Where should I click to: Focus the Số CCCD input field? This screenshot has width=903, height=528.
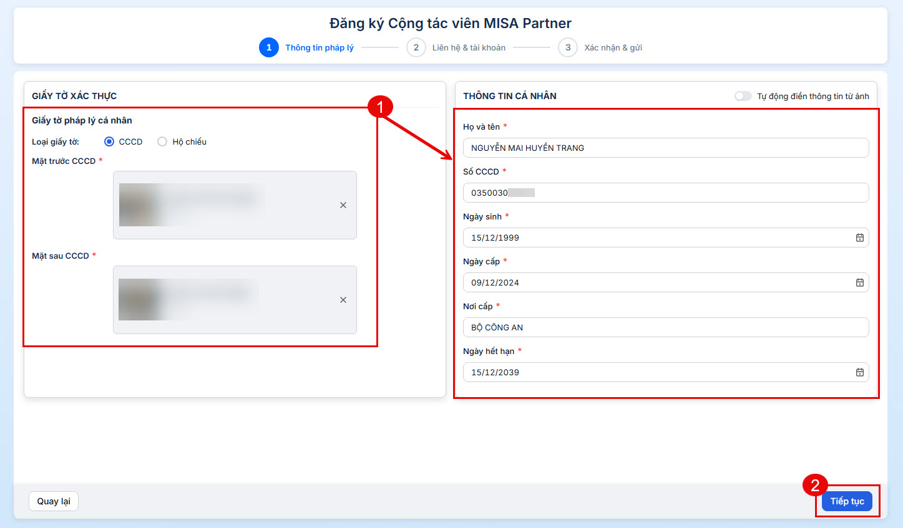(x=666, y=193)
